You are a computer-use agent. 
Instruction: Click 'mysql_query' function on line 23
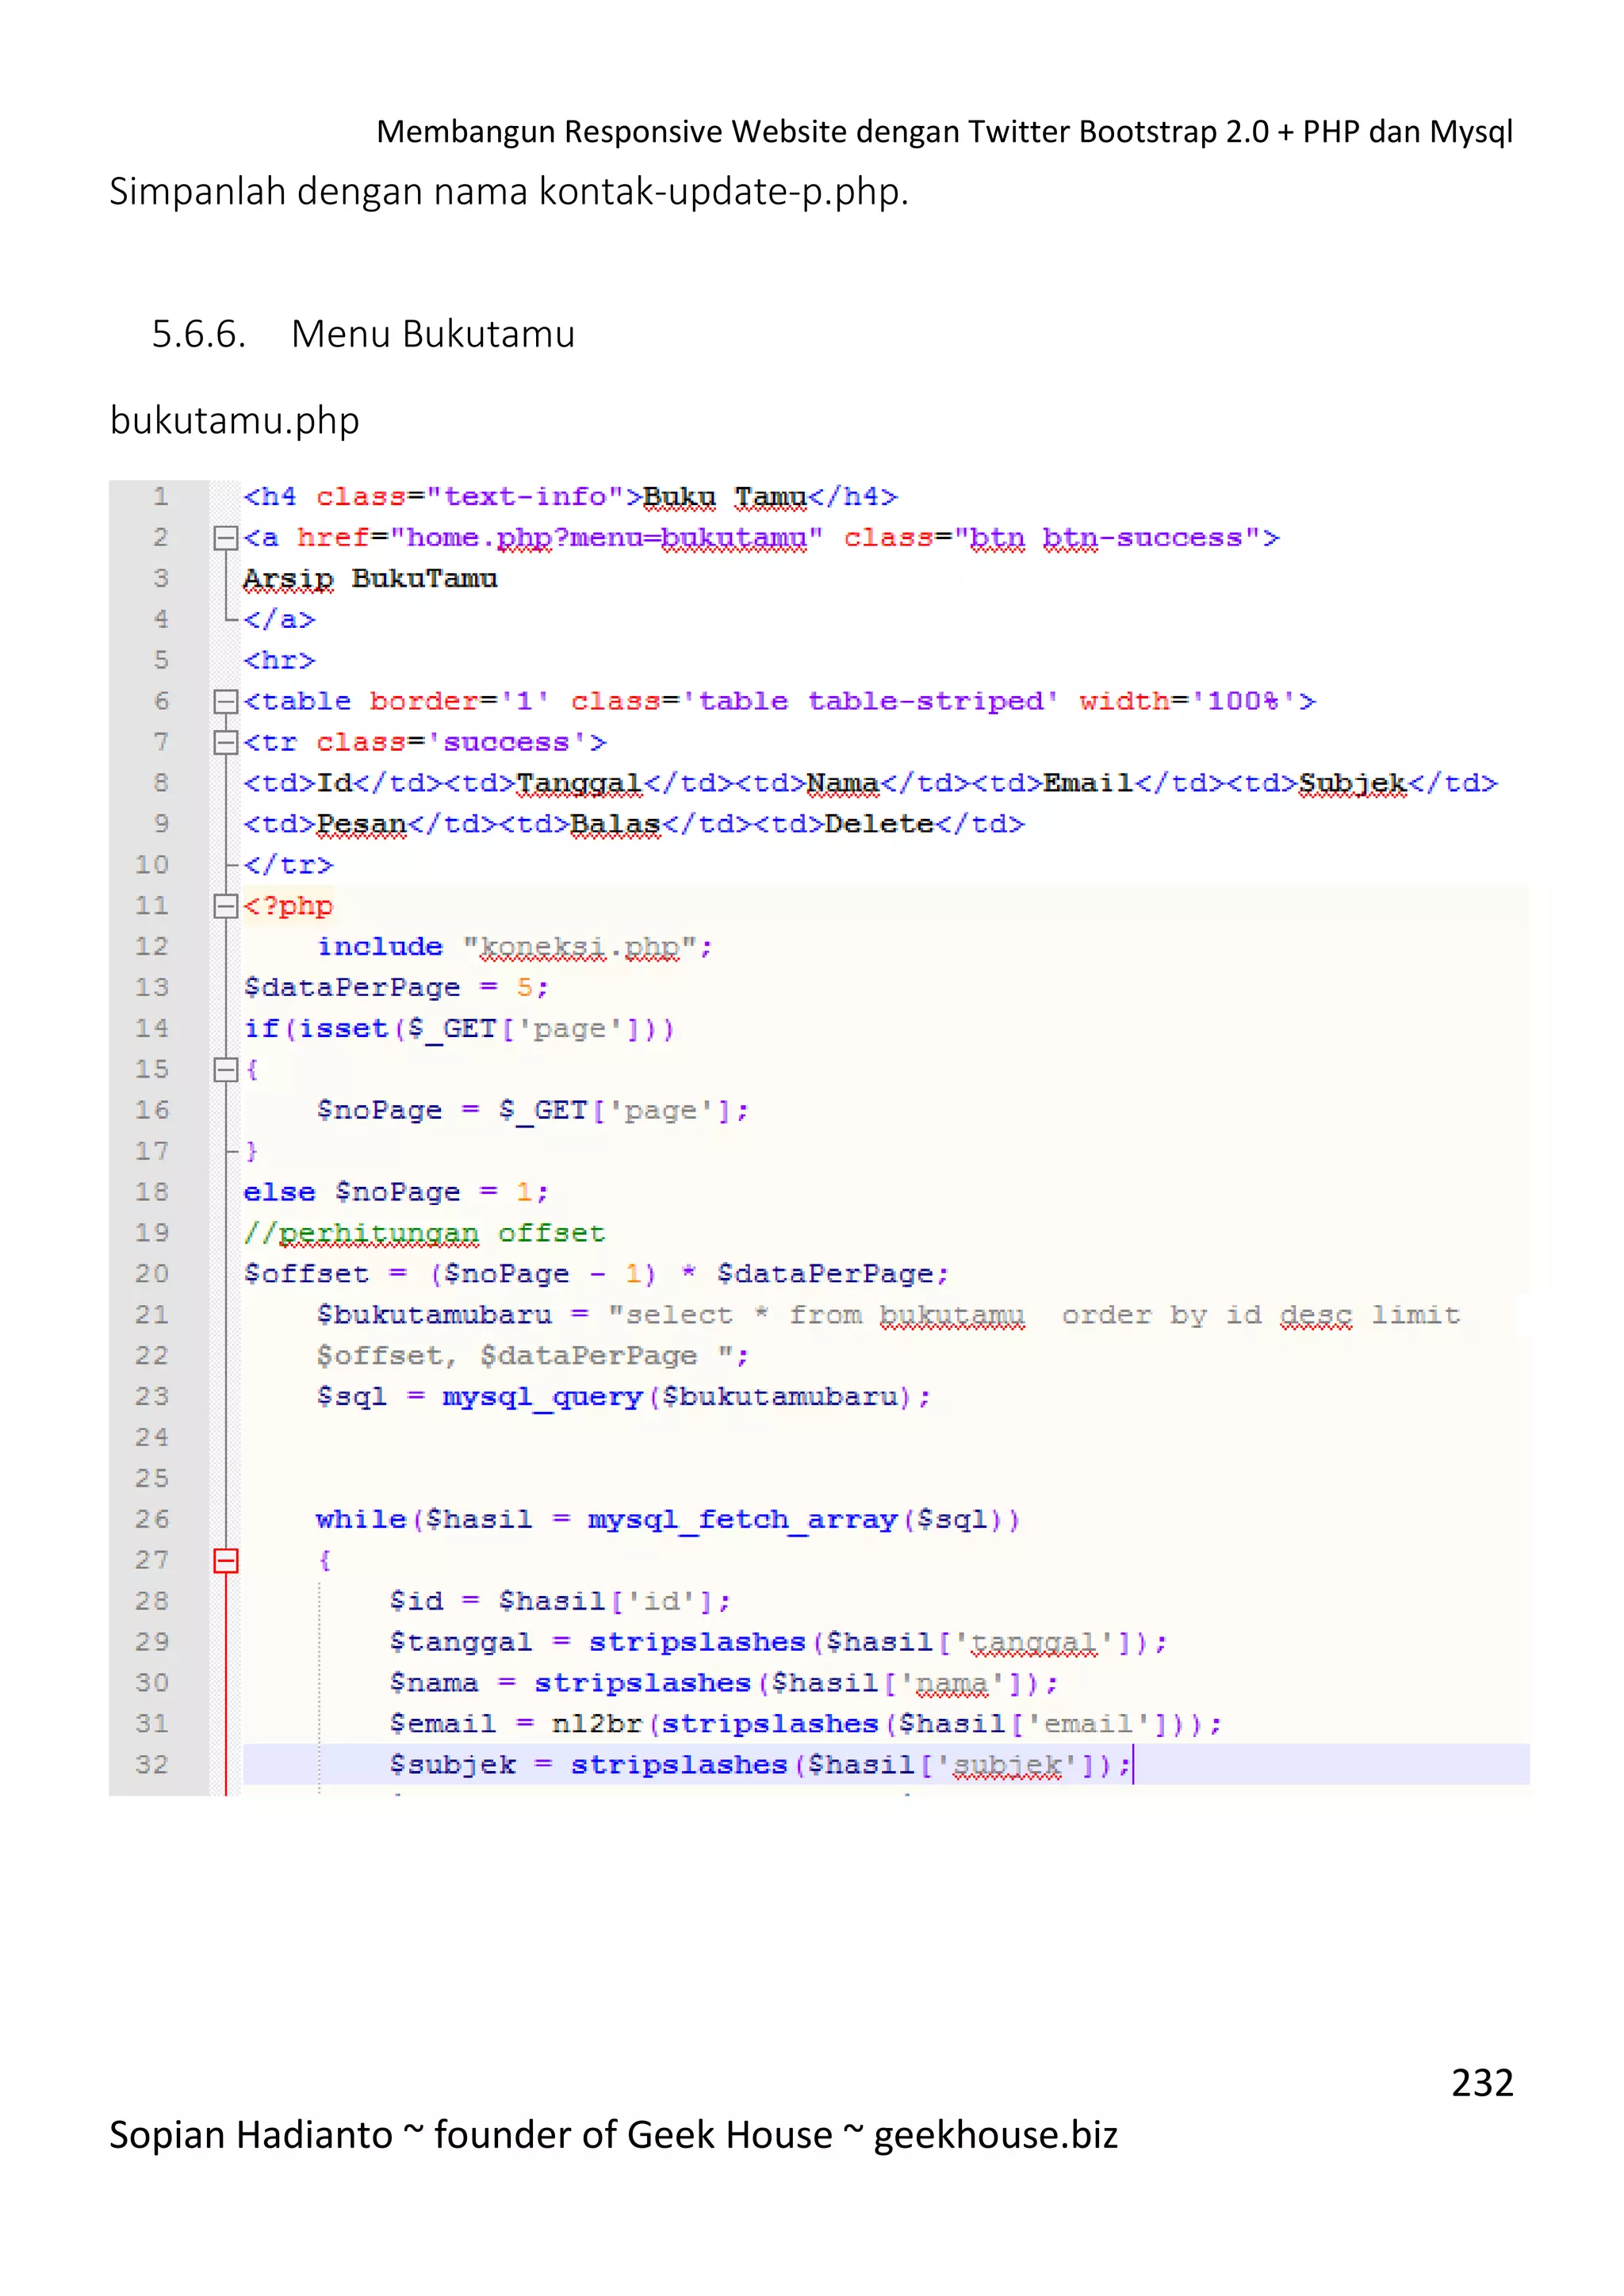(x=543, y=1397)
